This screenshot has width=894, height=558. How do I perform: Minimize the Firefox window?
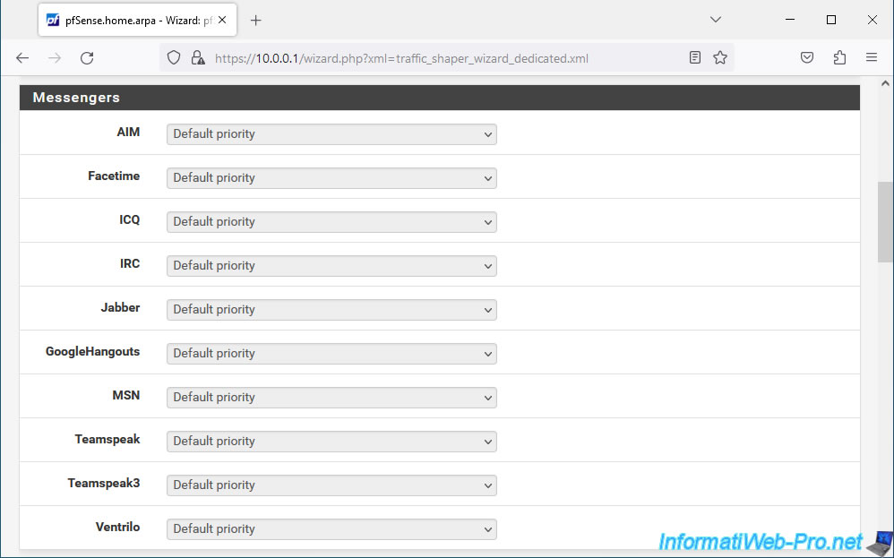click(x=790, y=20)
